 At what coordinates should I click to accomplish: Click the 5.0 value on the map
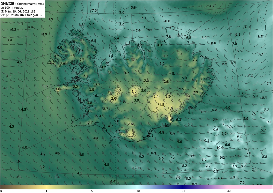pos(184,78)
